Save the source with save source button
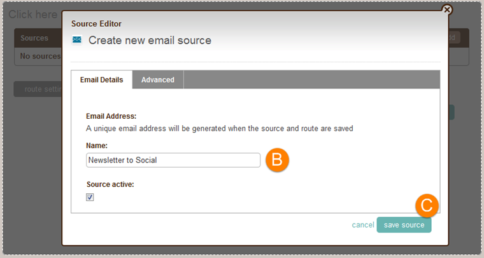Screen dimensions: 484x258 coord(404,225)
